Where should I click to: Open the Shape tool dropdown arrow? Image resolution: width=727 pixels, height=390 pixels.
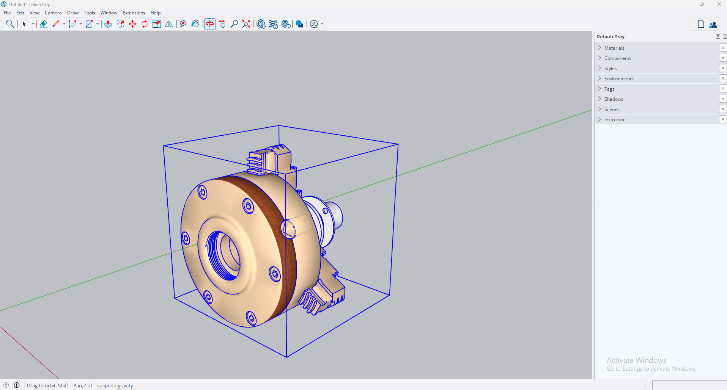pyautogui.click(x=98, y=24)
